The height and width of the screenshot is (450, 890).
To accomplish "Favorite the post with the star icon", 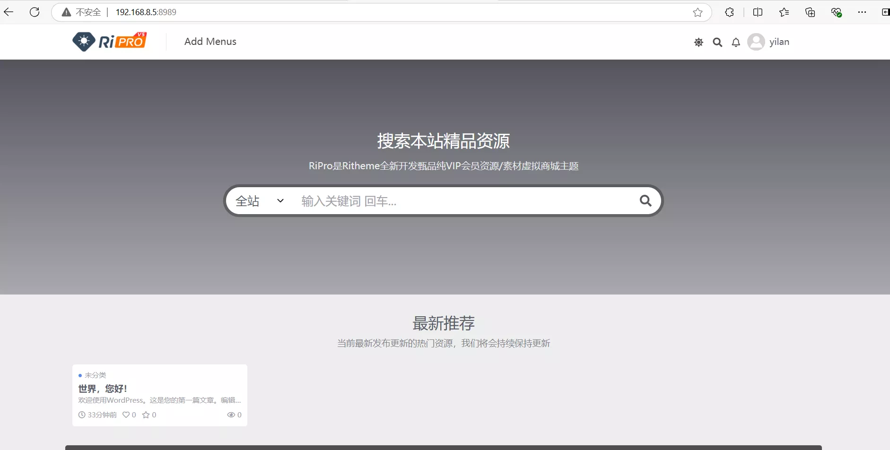I will [146, 415].
